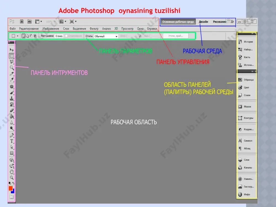Open the Навигатор panel
276x207 pixels.
pos(246,179)
